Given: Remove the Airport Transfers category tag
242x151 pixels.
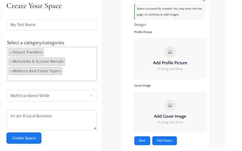Looking at the screenshot, I should coord(11,53).
